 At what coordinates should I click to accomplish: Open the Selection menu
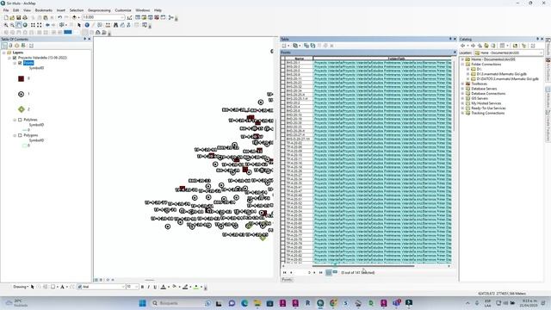[x=77, y=10]
